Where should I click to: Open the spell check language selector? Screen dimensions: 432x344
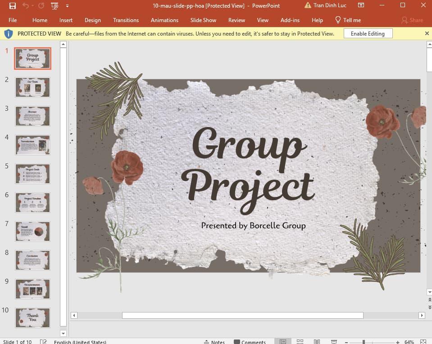[x=80, y=341]
